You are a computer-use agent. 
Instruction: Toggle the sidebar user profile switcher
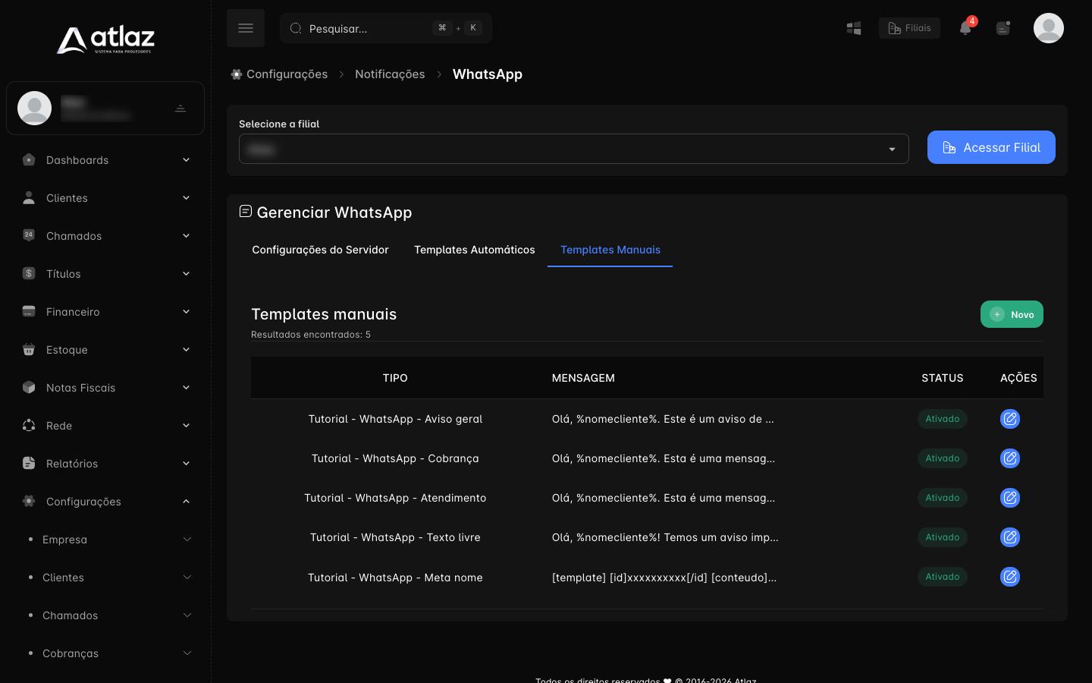180,109
